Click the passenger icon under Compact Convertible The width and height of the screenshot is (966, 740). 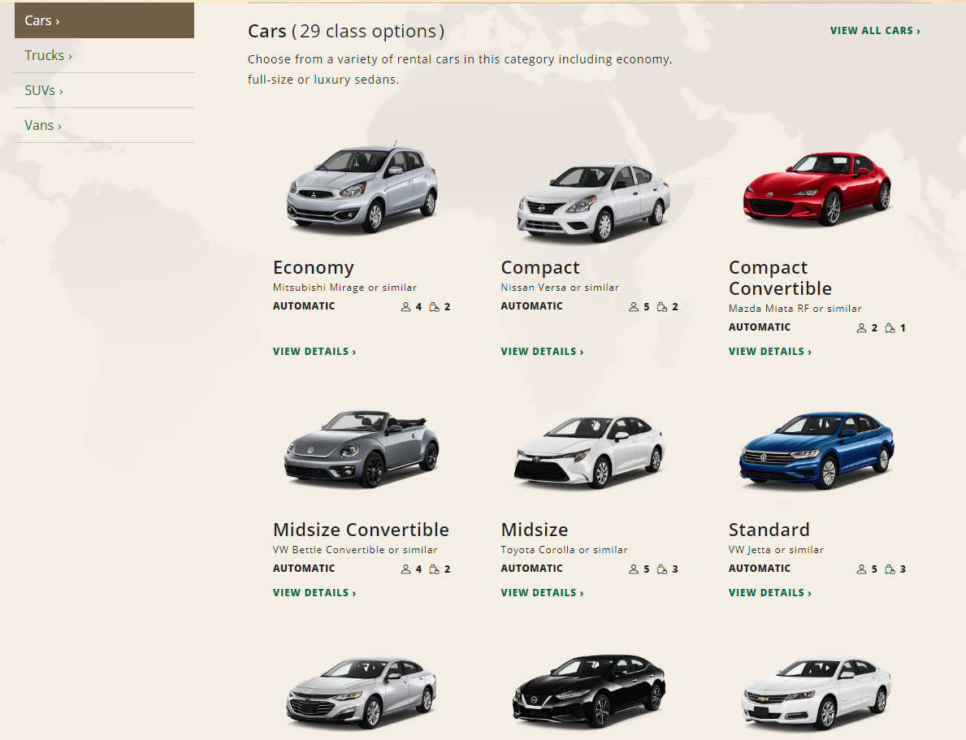pyautogui.click(x=862, y=328)
